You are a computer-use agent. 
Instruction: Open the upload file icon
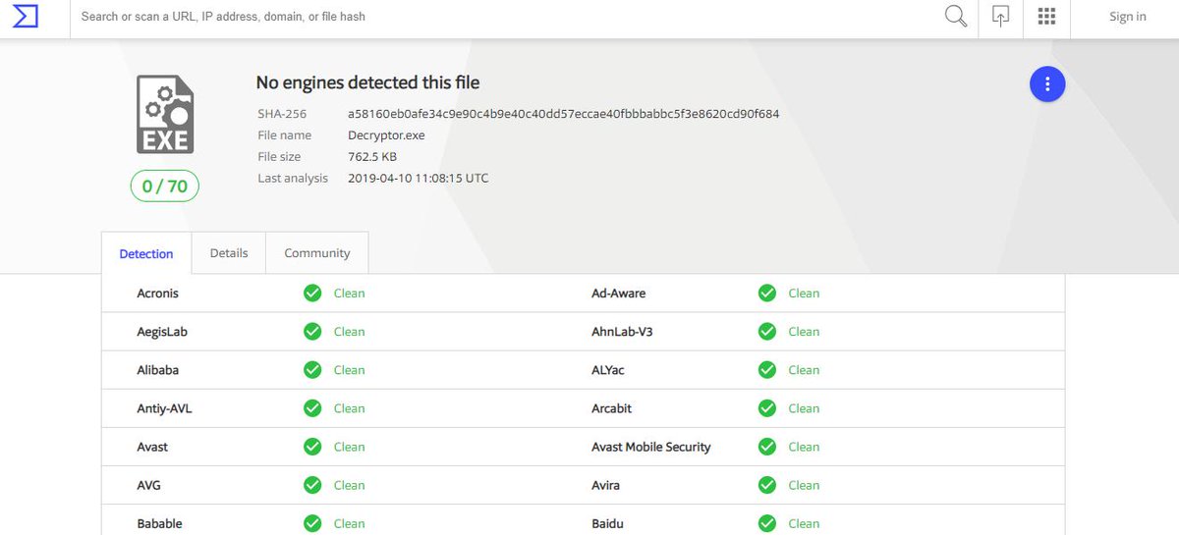tap(1001, 16)
